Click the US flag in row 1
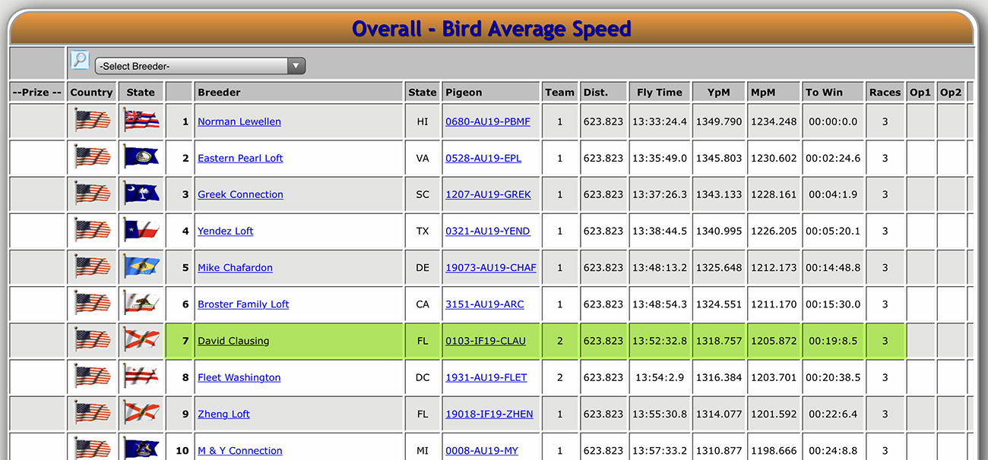988x460 pixels. click(x=92, y=121)
